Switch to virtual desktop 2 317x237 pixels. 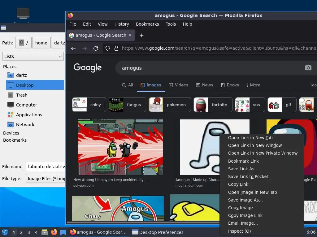pyautogui.click(x=21, y=232)
